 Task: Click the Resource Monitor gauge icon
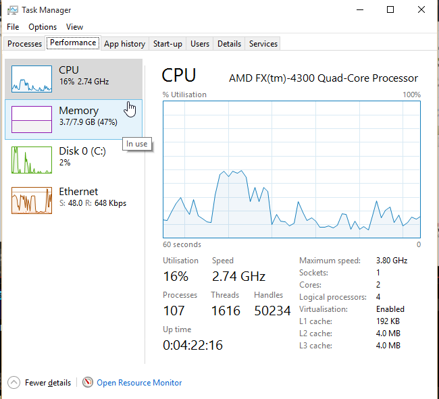[88, 383]
